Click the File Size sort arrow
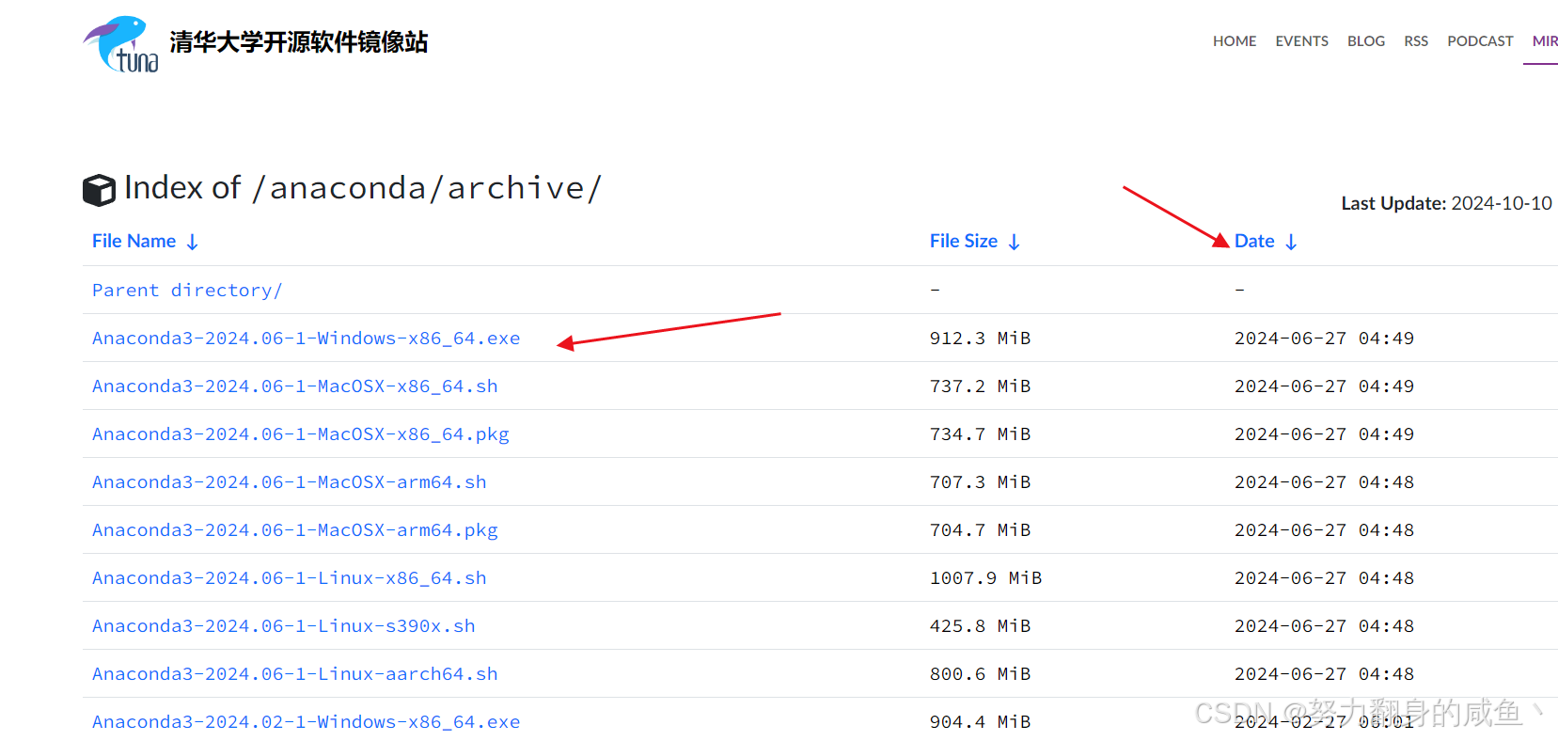The image size is (1558, 741). [x=1014, y=242]
